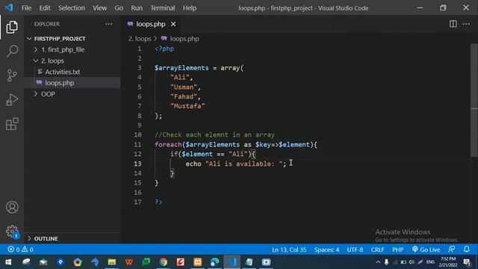Click the VS Code logo icon
The width and height of the screenshot is (478, 269).
[x=8, y=7]
